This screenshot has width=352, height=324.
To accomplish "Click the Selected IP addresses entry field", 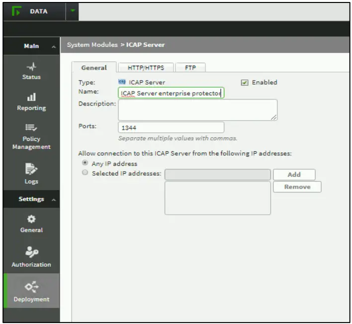I will pos(218,175).
